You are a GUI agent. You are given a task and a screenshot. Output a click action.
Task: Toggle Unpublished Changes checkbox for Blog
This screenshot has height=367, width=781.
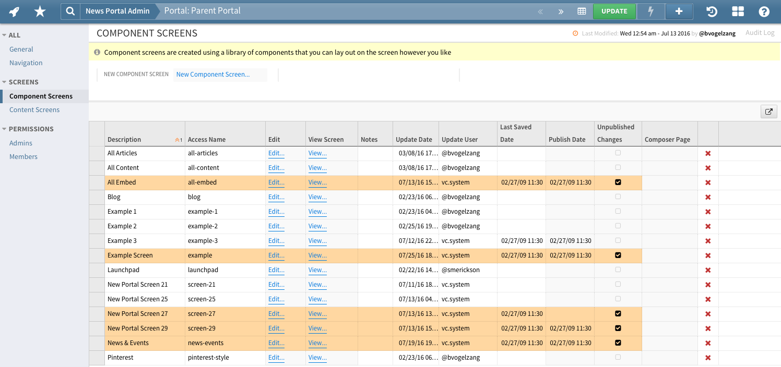618,197
